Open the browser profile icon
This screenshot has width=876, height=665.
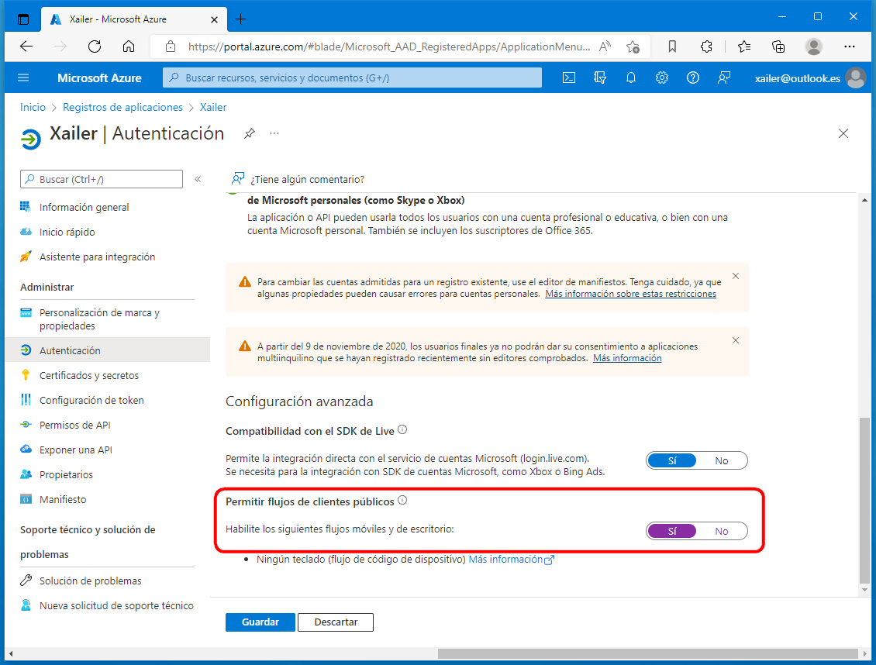[x=814, y=47]
